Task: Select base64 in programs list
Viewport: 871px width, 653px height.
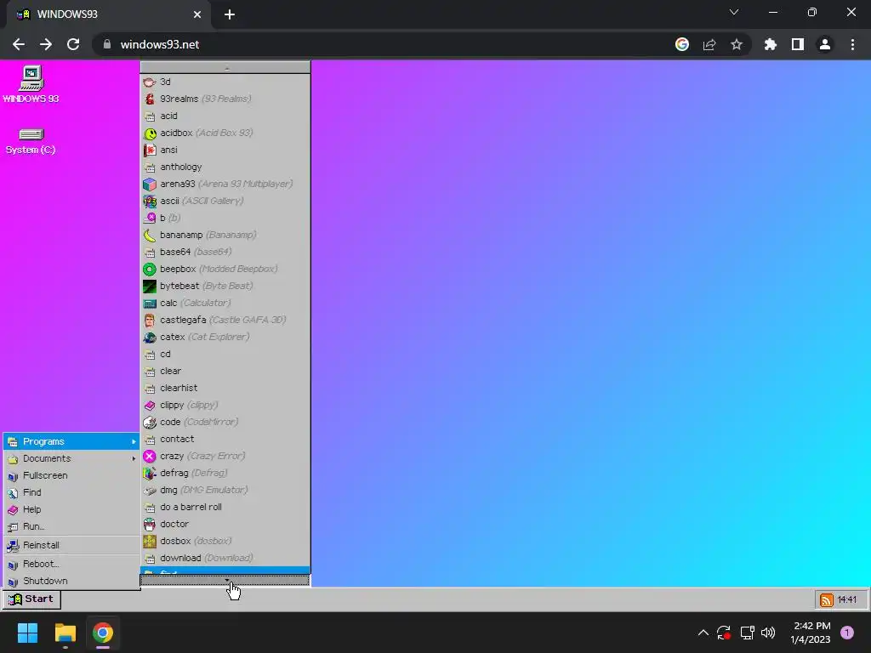Action: [225, 252]
